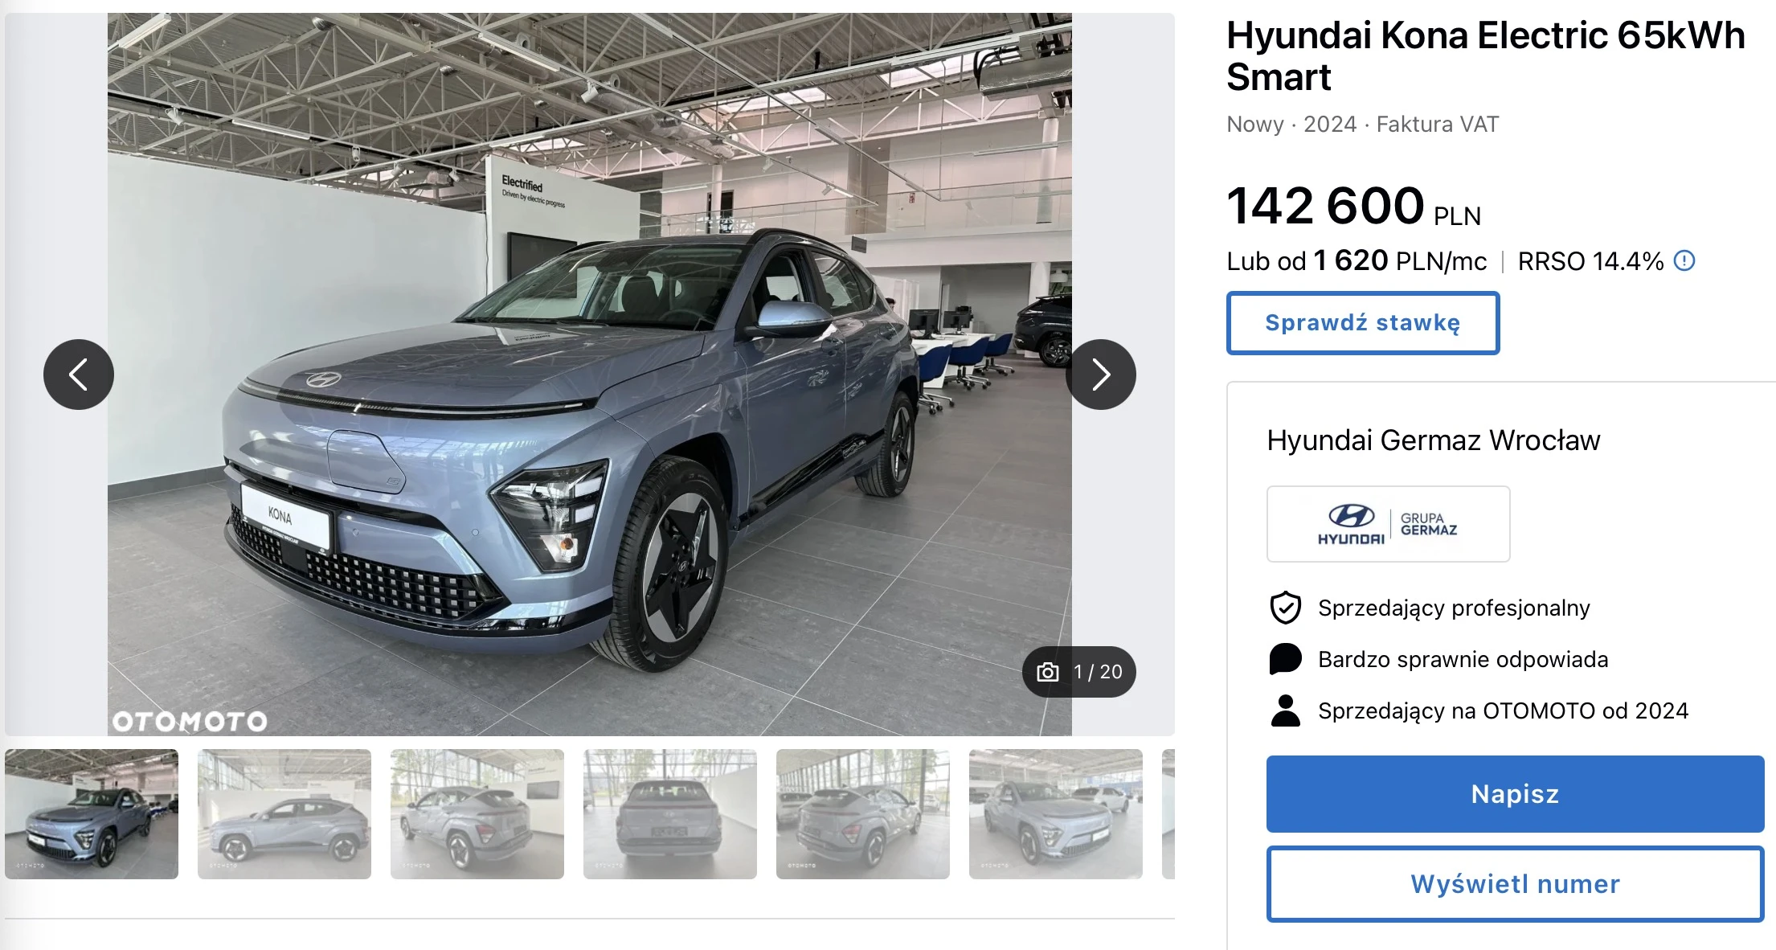Click the main Hyundai Kona photo
The width and height of the screenshot is (1776, 950).
(590, 375)
